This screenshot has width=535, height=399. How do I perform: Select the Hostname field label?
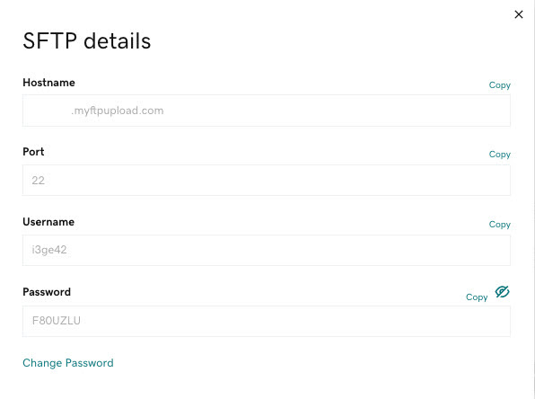click(48, 83)
